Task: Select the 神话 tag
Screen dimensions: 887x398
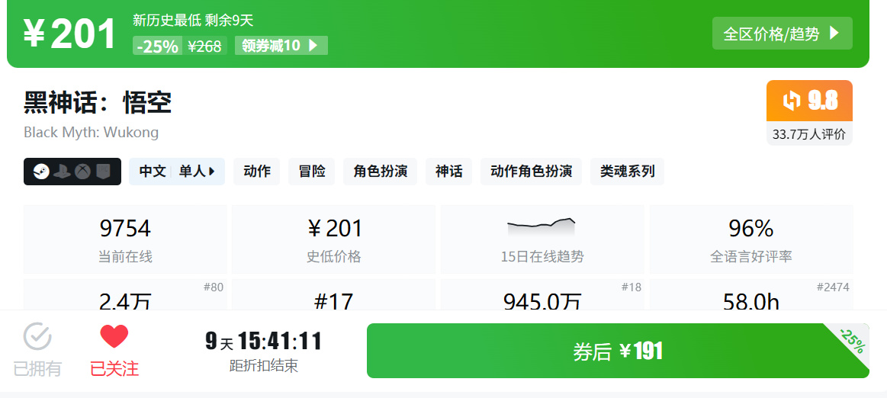Action: tap(448, 172)
